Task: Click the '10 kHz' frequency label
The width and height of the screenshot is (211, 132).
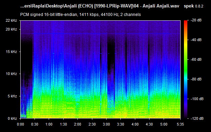Action: pyautogui.click(x=11, y=74)
